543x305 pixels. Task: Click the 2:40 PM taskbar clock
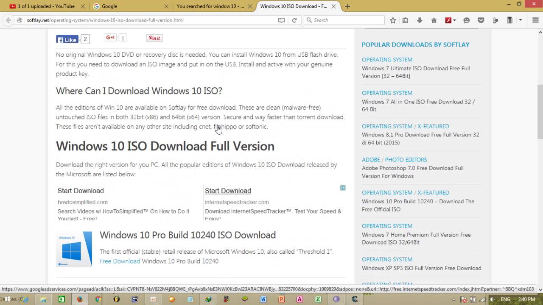526,299
